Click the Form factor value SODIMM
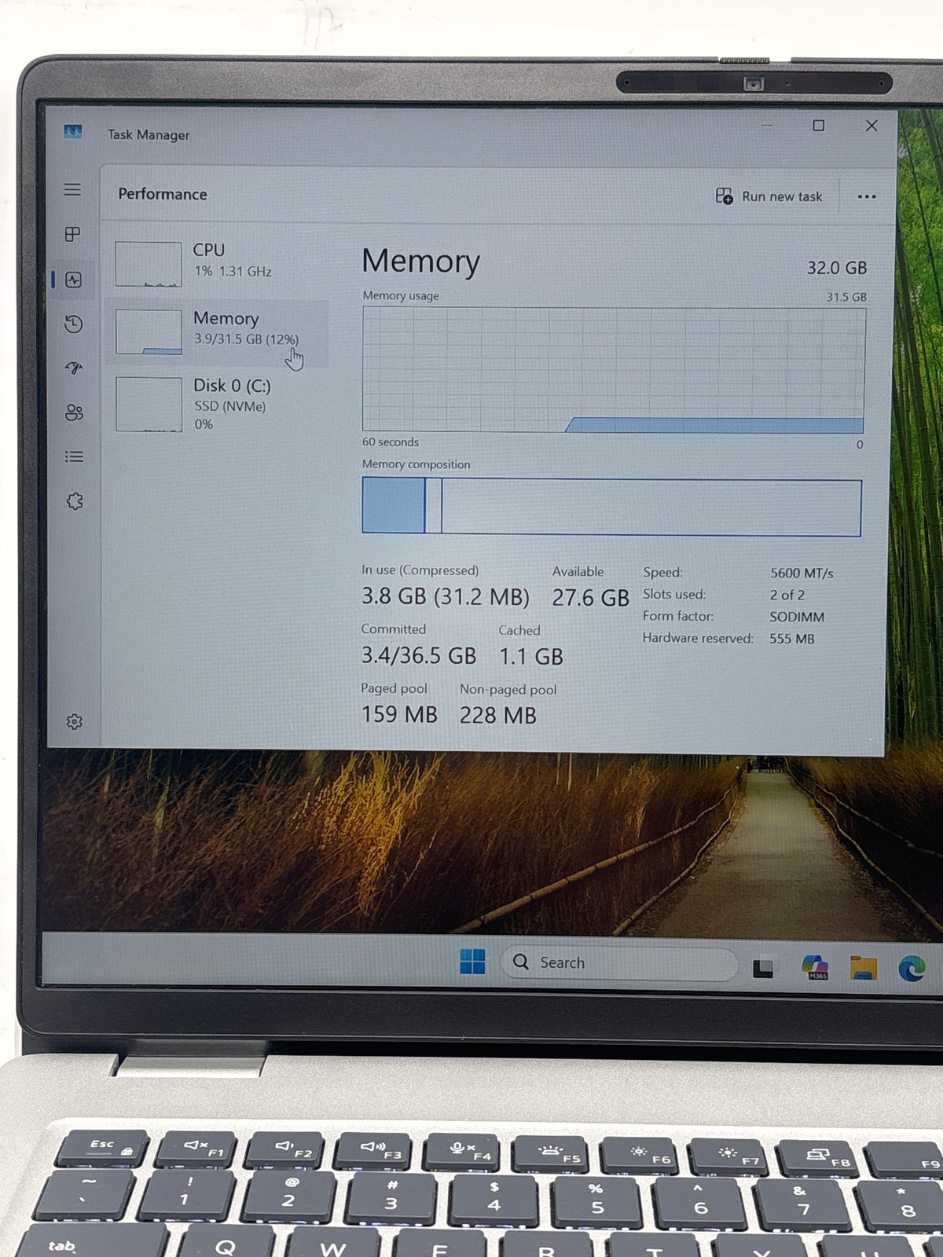The height and width of the screenshot is (1257, 943). pyautogui.click(x=797, y=617)
